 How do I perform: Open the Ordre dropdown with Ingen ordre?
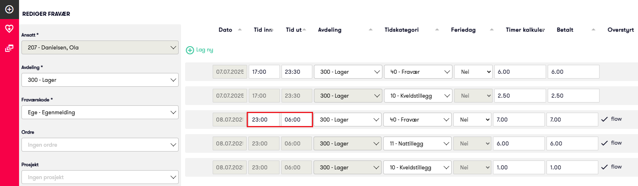pos(100,145)
